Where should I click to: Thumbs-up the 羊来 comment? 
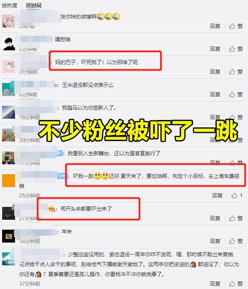click(236, 241)
